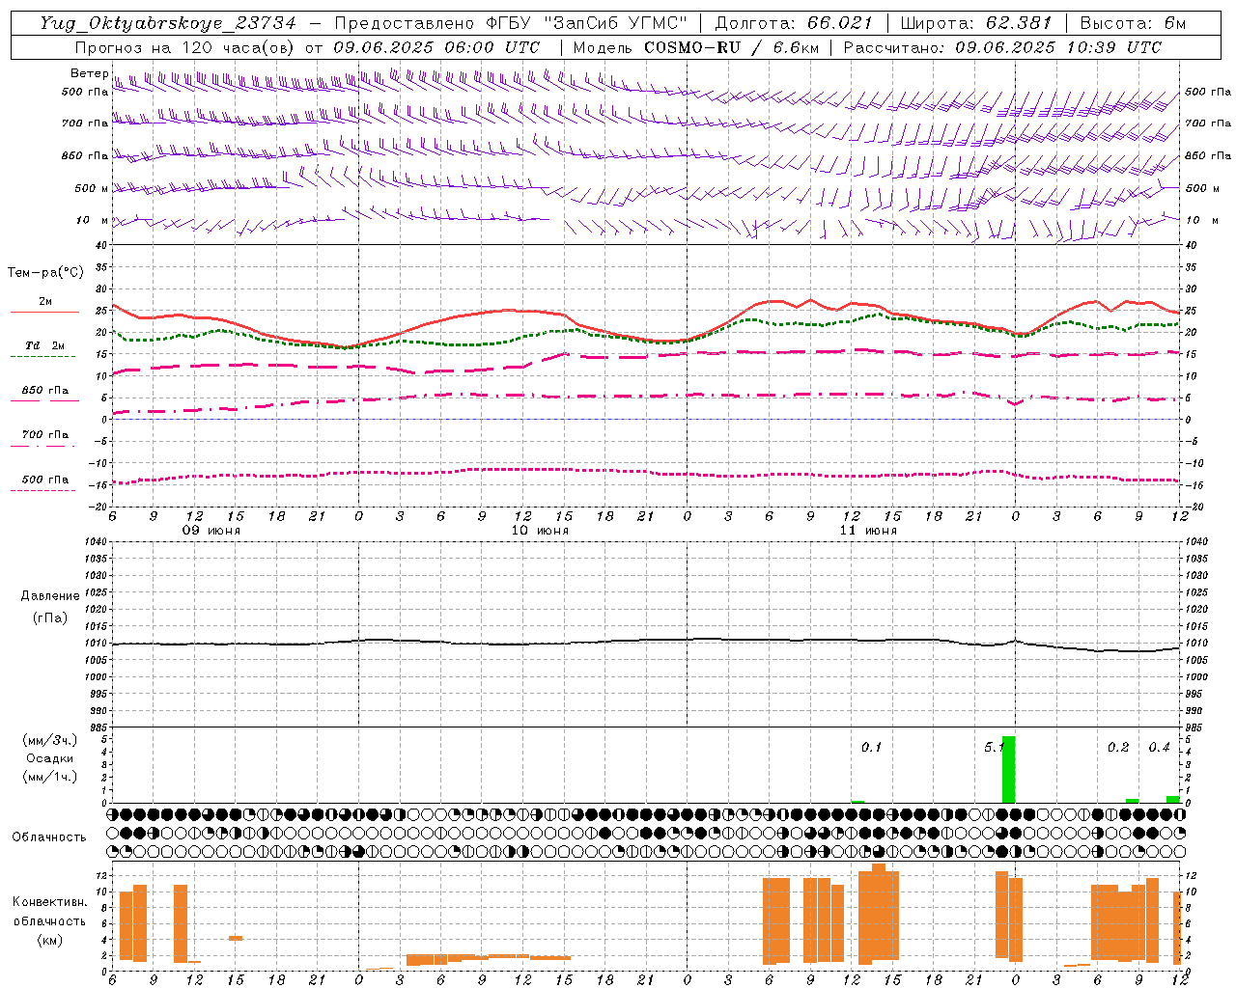This screenshot has height=988, width=1236.
Task: Select the provider text ФГБУ "ЗапСиб УГМС"
Action: (x=586, y=23)
